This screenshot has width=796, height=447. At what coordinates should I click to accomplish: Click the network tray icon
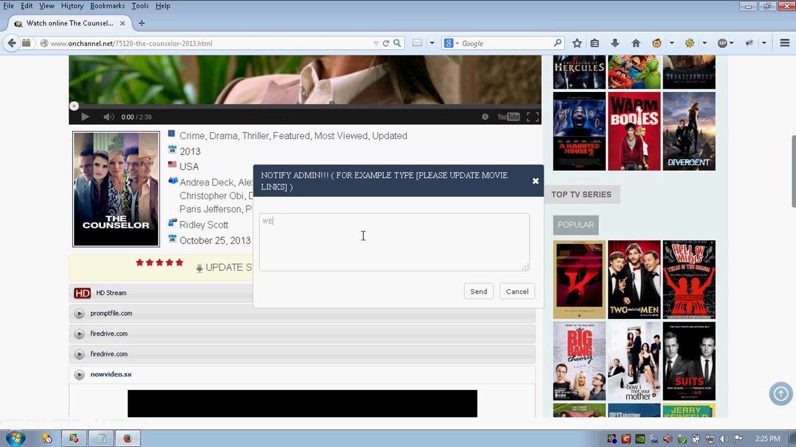coord(710,439)
